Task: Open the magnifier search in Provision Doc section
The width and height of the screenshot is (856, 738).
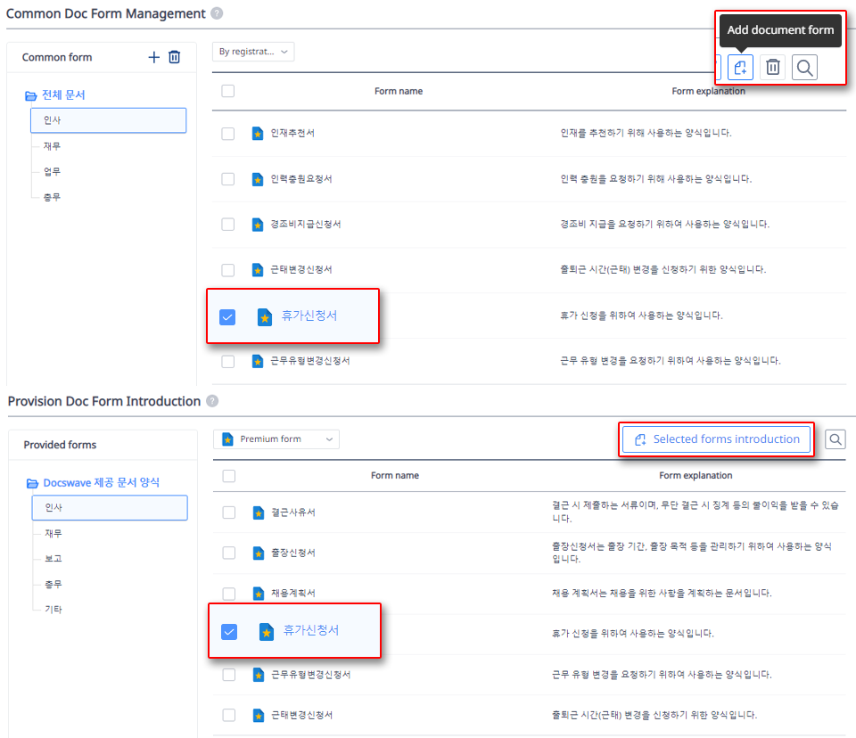Action: pos(836,439)
